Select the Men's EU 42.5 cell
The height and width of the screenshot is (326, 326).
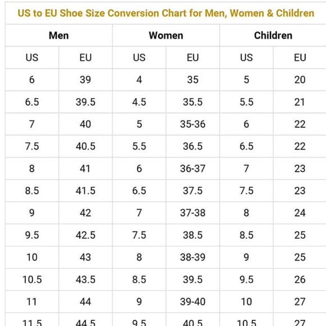coord(85,235)
